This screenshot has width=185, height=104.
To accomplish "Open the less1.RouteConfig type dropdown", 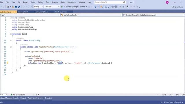I will (x=121, y=15).
